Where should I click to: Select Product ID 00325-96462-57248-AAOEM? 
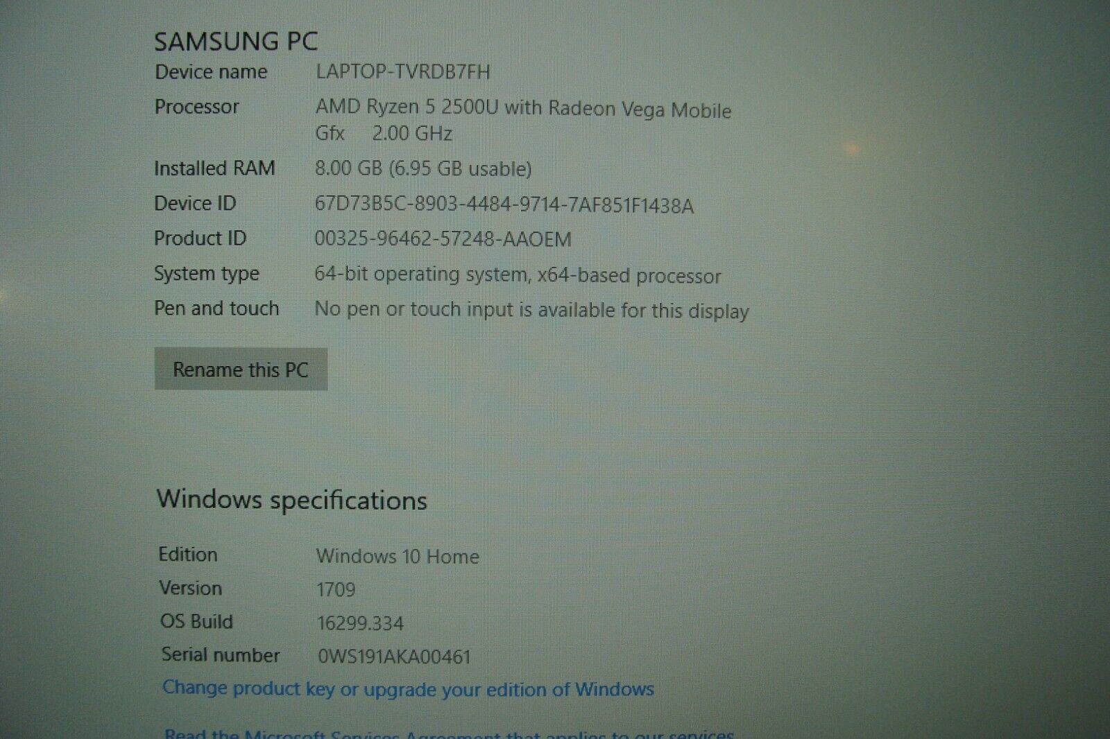443,239
